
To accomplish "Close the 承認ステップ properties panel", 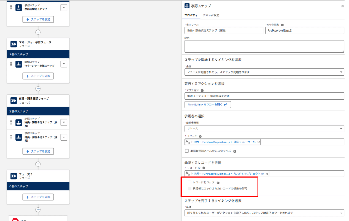I will 342,6.
